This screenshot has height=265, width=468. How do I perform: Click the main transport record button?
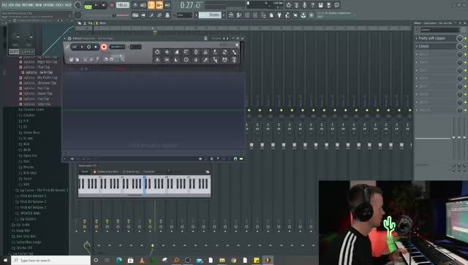tap(112, 5)
